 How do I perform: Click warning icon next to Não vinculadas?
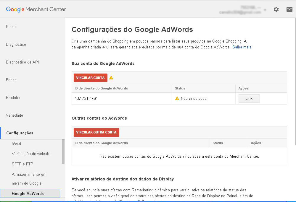(177, 98)
